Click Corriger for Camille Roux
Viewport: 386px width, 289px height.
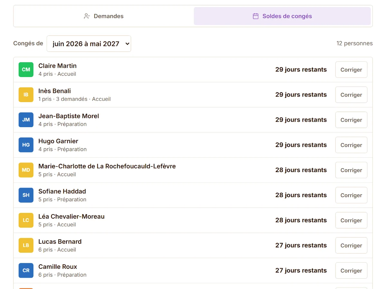pos(351,270)
